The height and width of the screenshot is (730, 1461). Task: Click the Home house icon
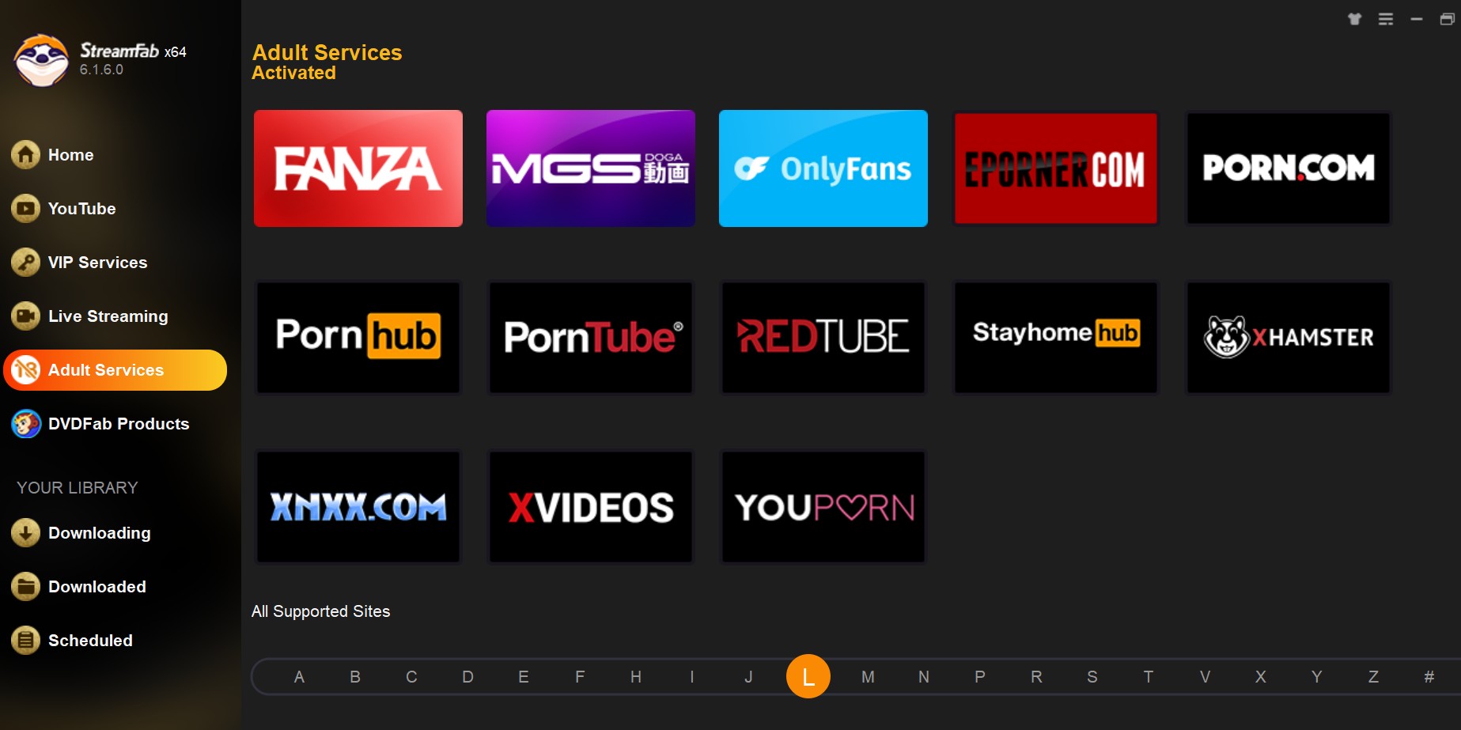click(25, 155)
